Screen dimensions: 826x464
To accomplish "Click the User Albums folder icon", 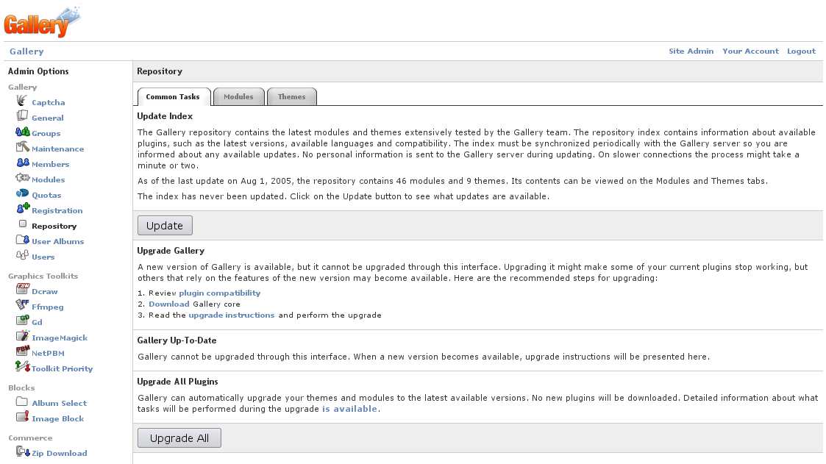I will tap(23, 239).
